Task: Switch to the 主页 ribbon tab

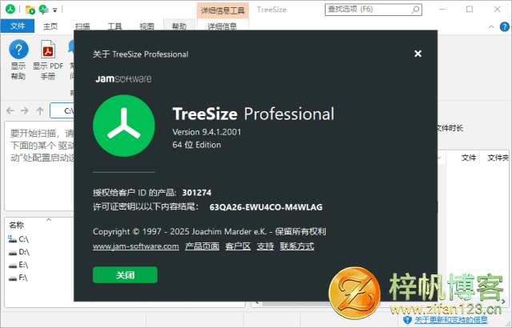Action: tap(50, 26)
